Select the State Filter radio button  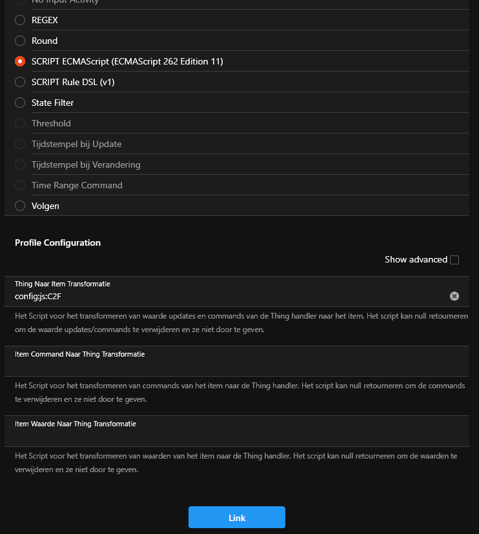point(20,103)
